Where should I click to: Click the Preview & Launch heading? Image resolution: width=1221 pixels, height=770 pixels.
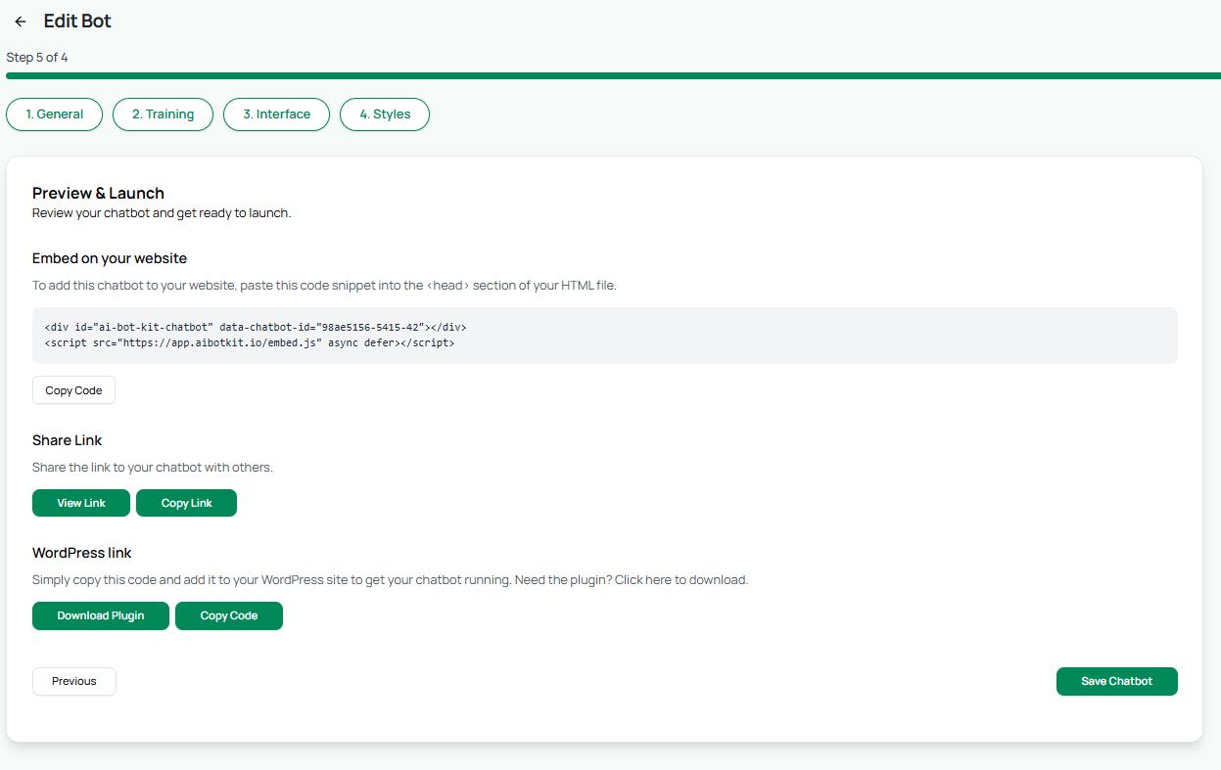(98, 193)
